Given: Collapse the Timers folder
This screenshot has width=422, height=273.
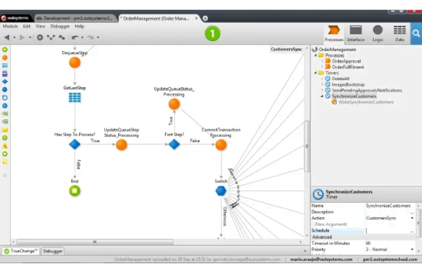Looking at the screenshot, I should click(316, 73).
